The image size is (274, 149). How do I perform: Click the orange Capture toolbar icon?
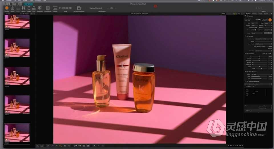click(x=7, y=8)
